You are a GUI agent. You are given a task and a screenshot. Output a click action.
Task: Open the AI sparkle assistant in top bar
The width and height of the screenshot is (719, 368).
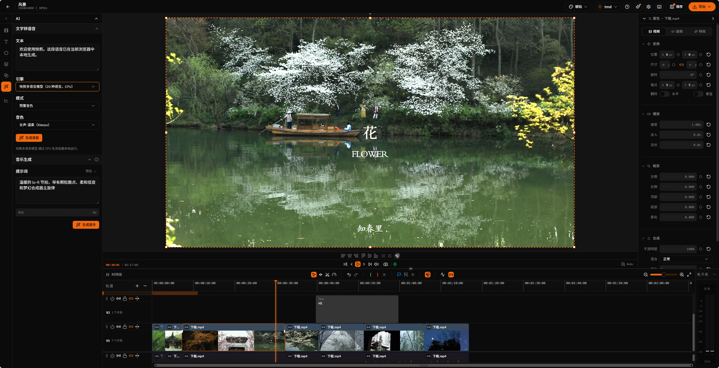pyautogui.click(x=638, y=7)
